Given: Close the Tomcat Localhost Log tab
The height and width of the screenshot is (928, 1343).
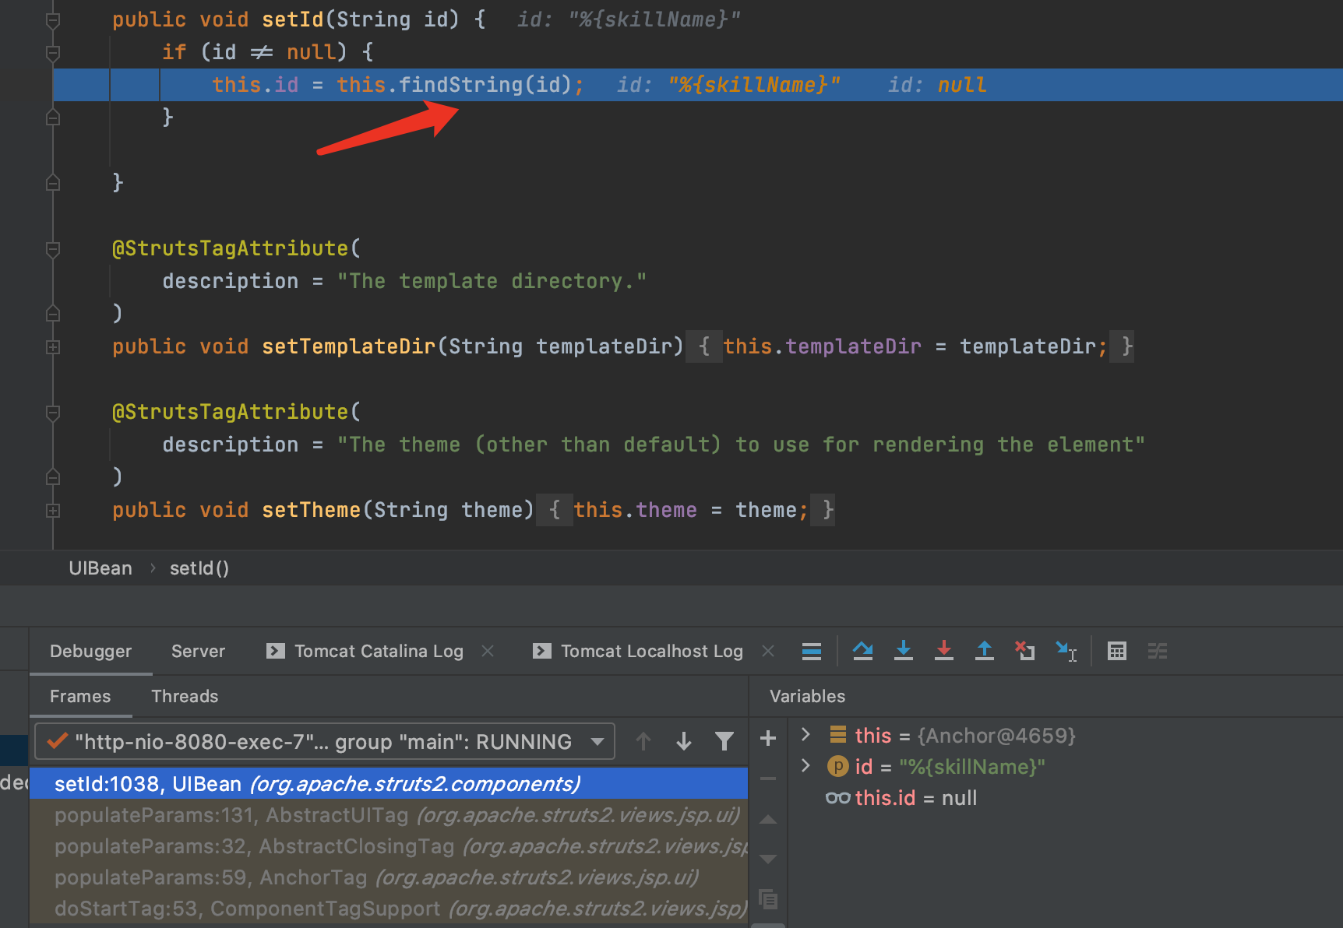Looking at the screenshot, I should point(768,651).
